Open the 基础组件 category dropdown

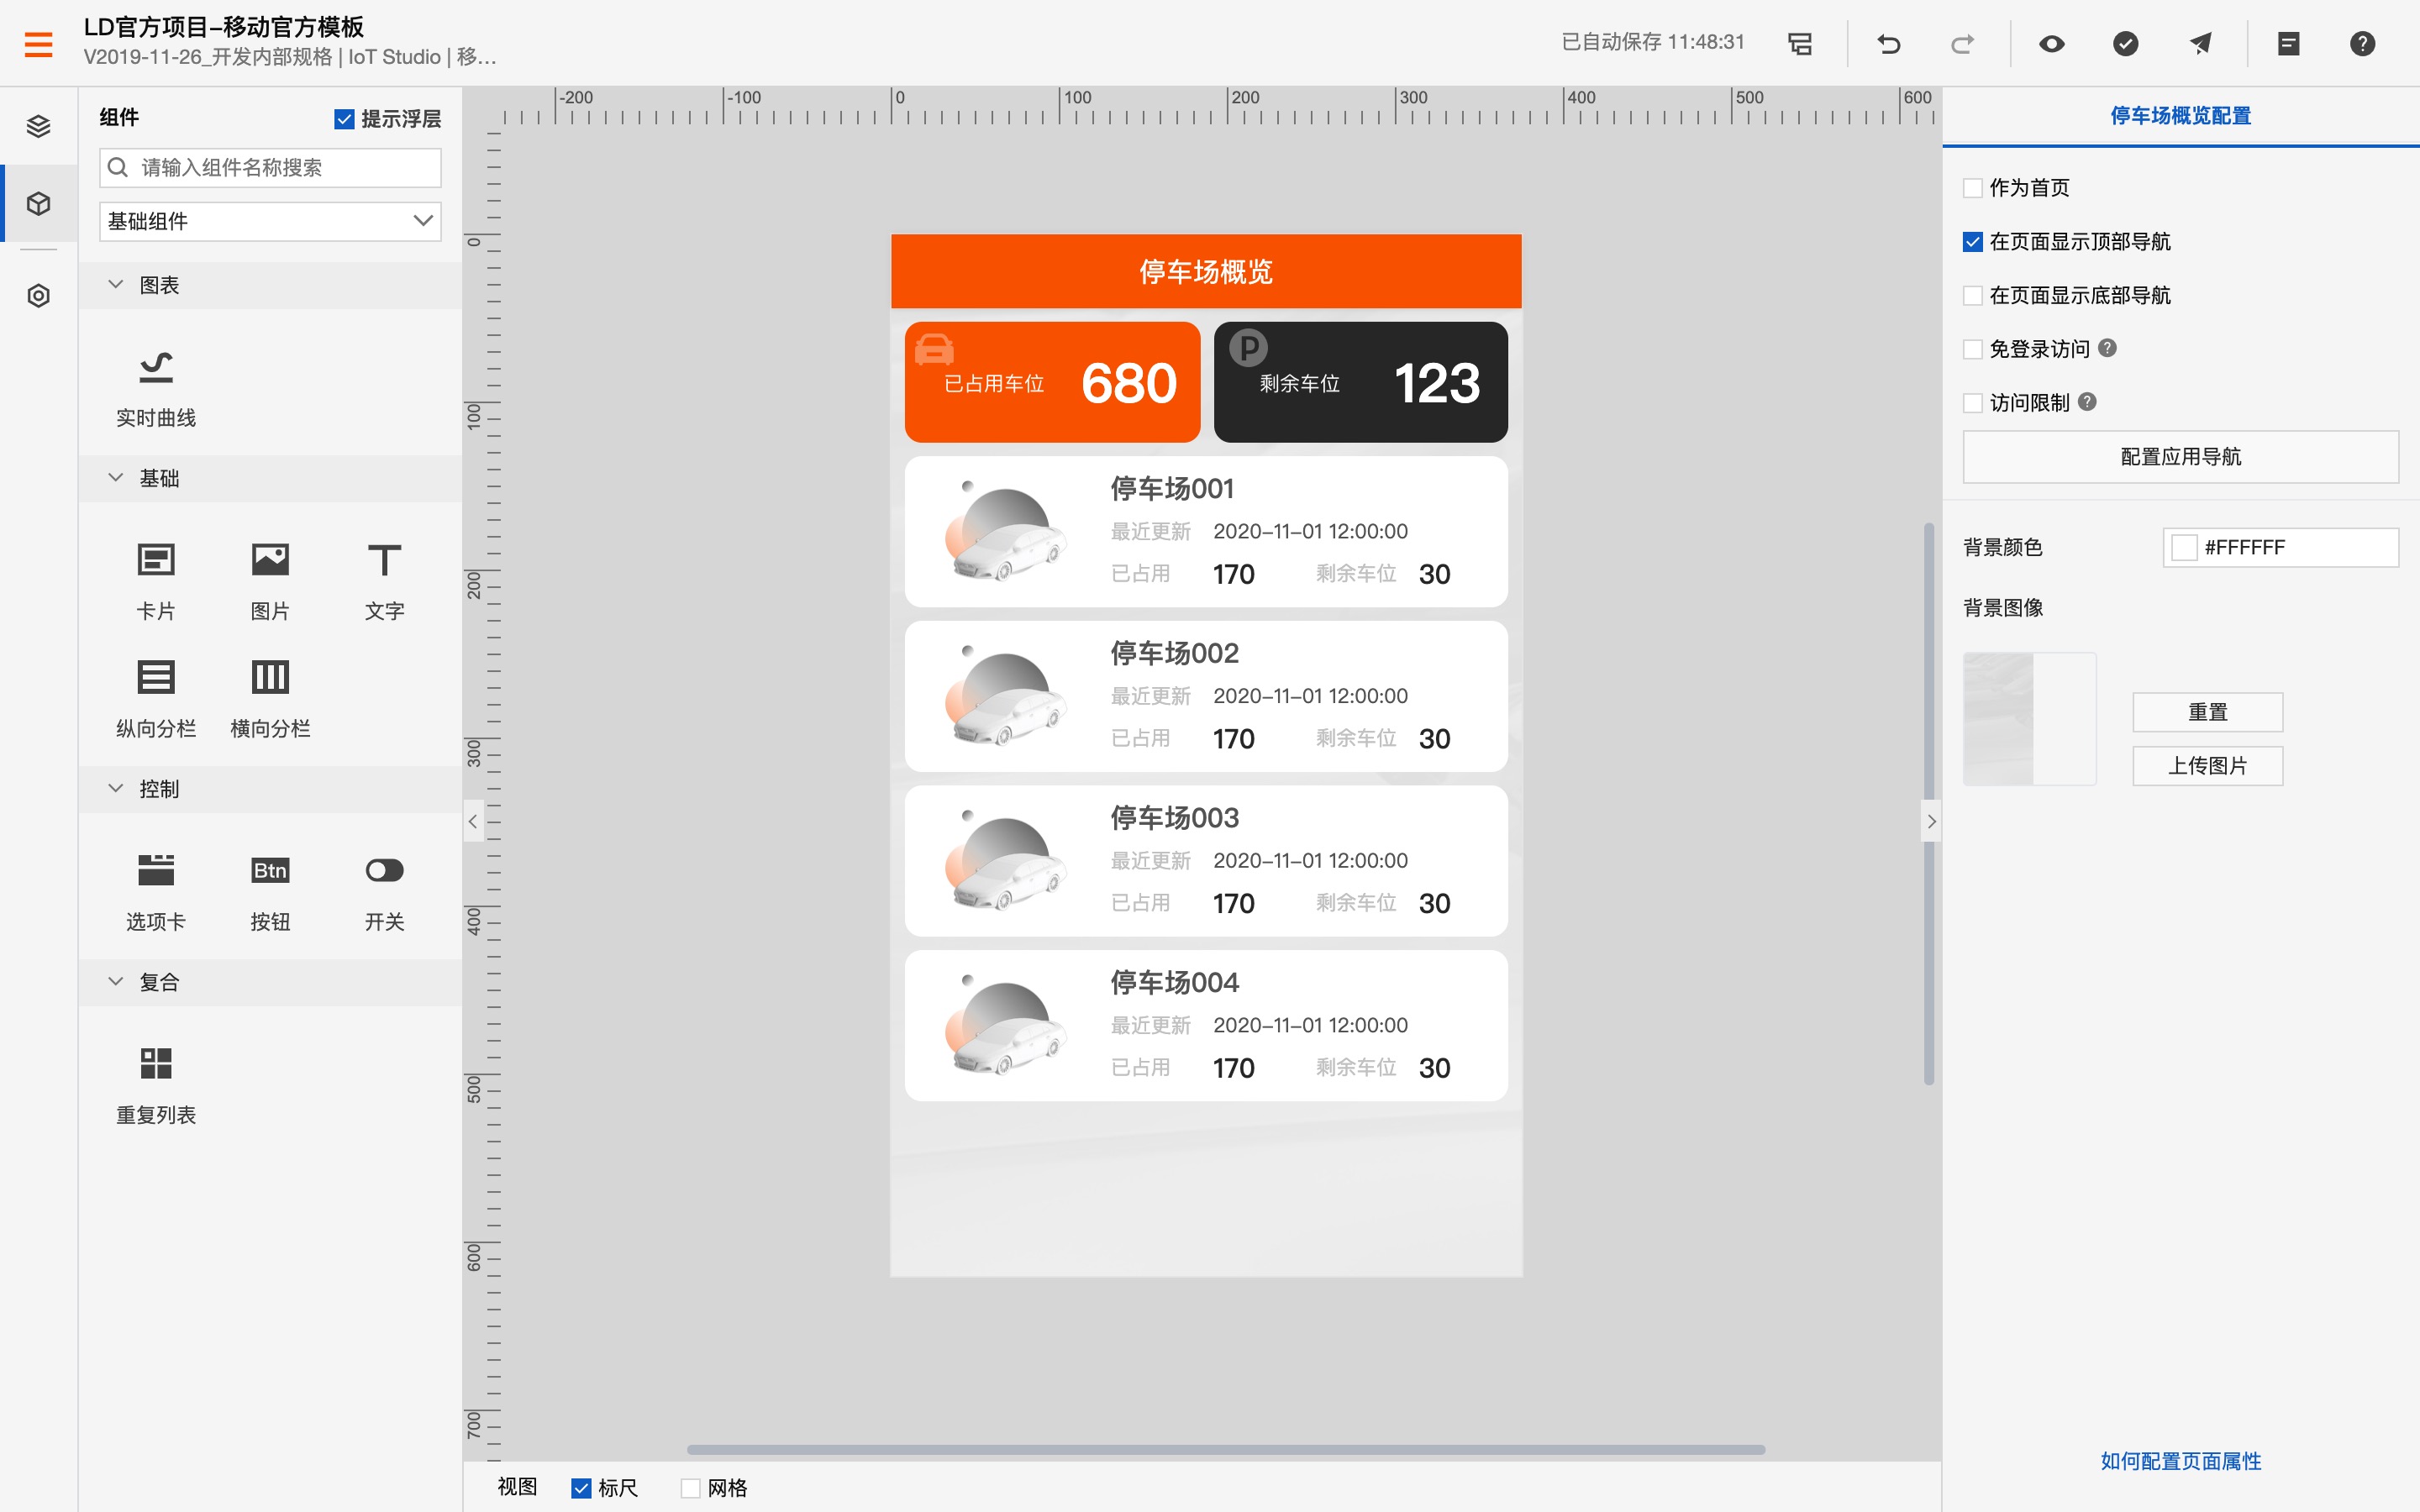(x=270, y=221)
